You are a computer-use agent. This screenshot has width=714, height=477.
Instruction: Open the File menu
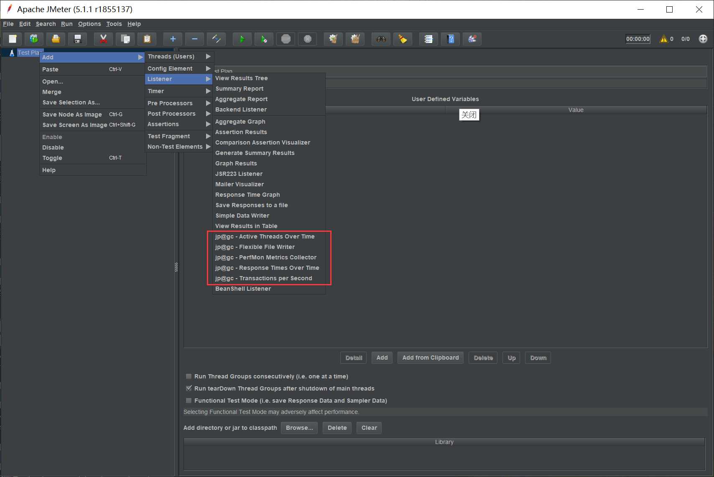tap(8, 24)
